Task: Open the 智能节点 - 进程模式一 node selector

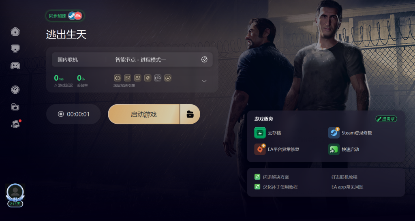Action: [x=140, y=60]
